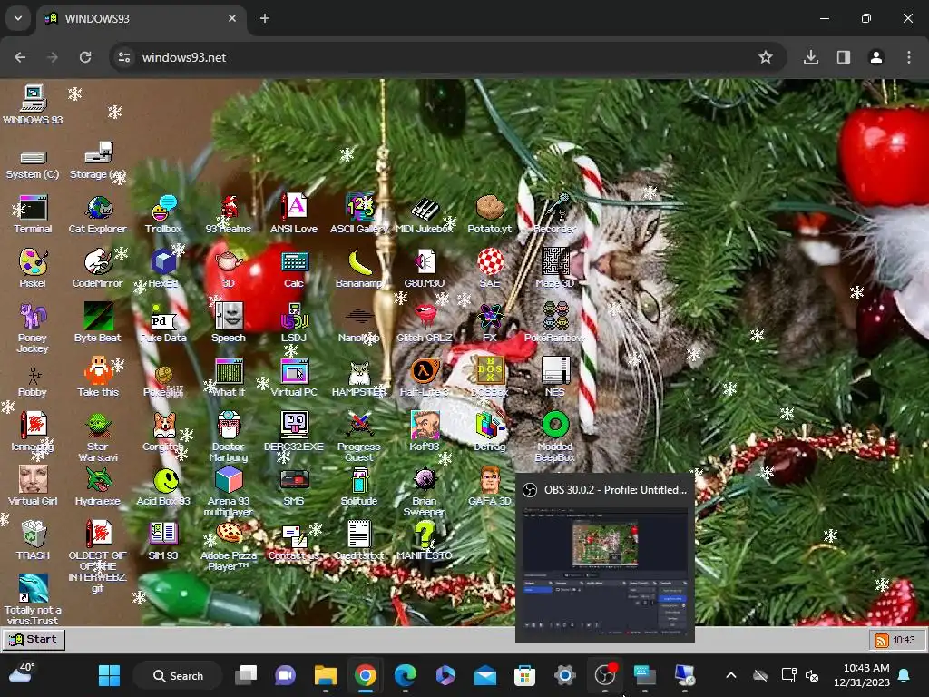929x697 pixels.
Task: Open the Virtual PC icon
Action: (294, 371)
